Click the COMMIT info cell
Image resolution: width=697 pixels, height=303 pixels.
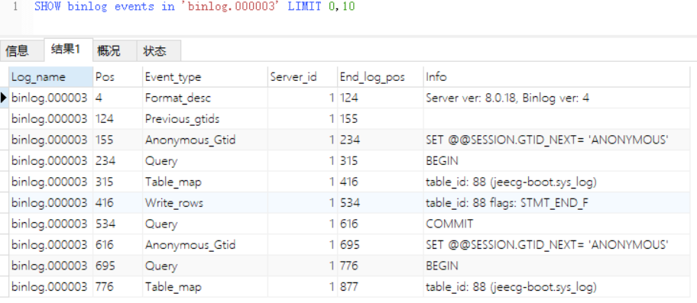tap(556, 224)
